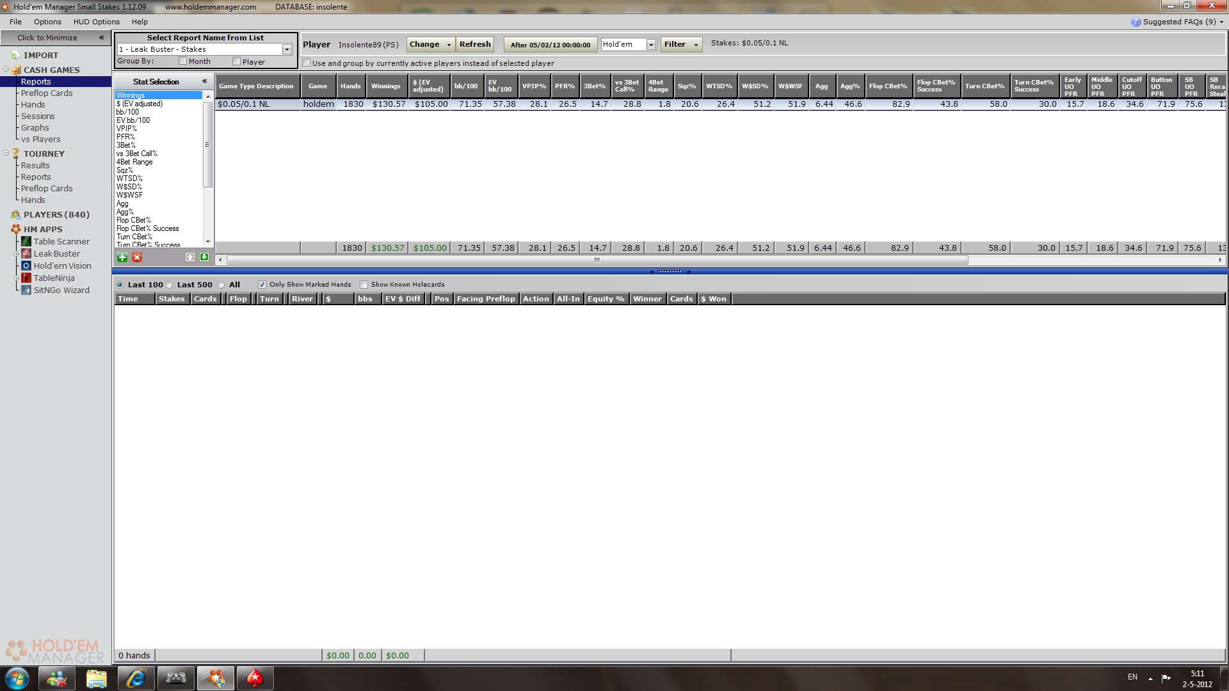The height and width of the screenshot is (691, 1229).
Task: Open Players (840) people icon
Action: pyautogui.click(x=16, y=215)
